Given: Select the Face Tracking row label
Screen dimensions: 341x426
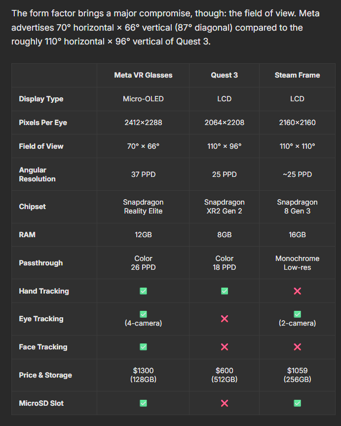Looking at the screenshot, I should [x=43, y=347].
